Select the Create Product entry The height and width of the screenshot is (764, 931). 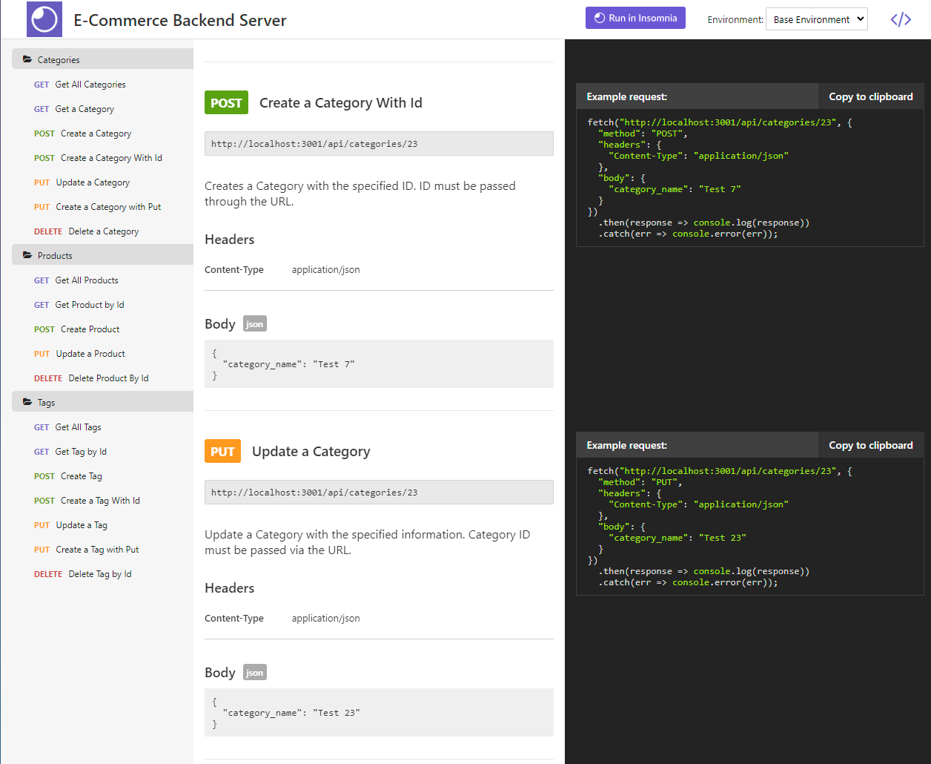point(77,329)
